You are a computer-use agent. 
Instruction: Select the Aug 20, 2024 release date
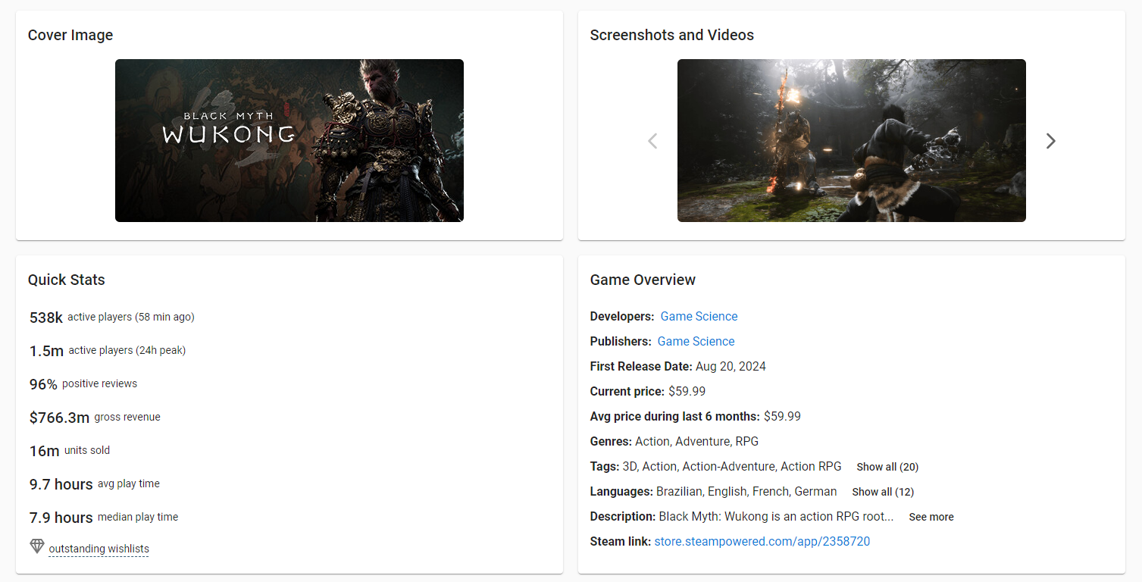tap(731, 367)
